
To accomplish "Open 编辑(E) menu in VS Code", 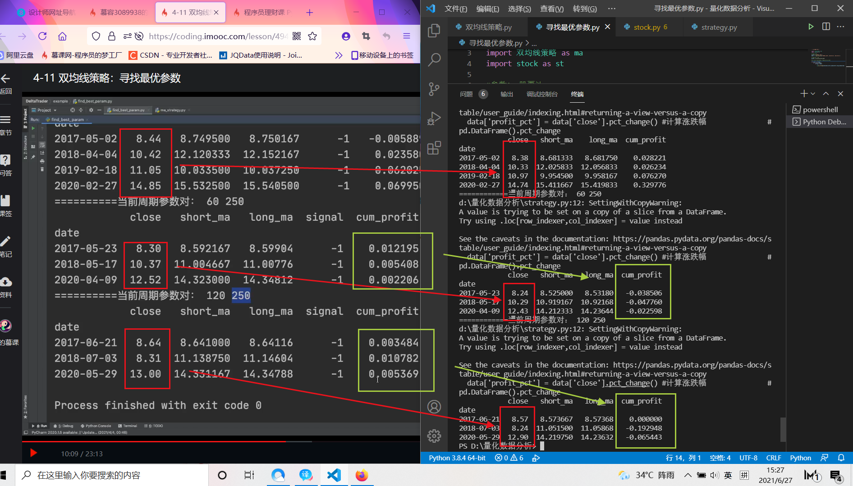I will (488, 9).
